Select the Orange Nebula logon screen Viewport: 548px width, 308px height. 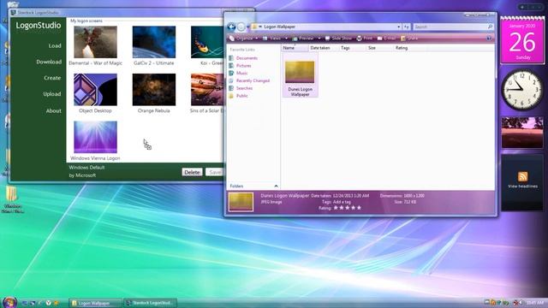coord(154,90)
